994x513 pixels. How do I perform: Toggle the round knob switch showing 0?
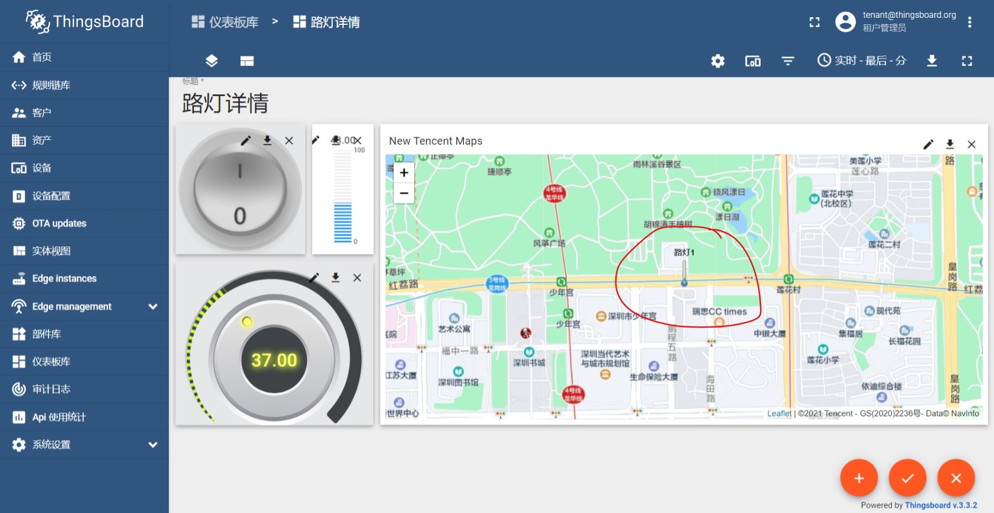pyautogui.click(x=240, y=190)
